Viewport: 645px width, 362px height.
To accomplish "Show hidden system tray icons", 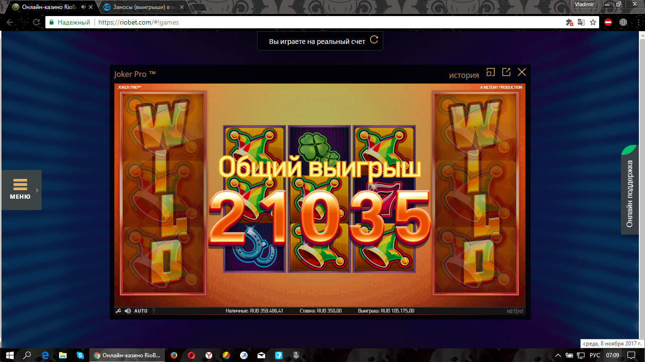I will (558, 355).
